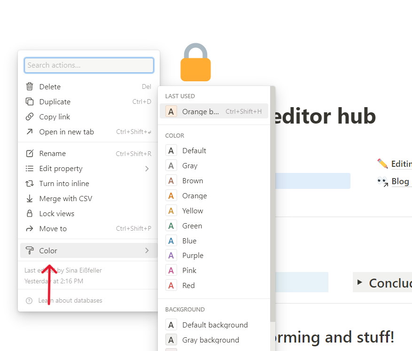Expand the Conclusion toggle block
Screen dimensions: 412x351
(358, 282)
